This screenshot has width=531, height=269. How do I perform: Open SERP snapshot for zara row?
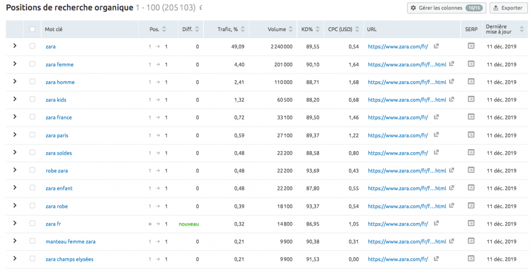(x=471, y=46)
